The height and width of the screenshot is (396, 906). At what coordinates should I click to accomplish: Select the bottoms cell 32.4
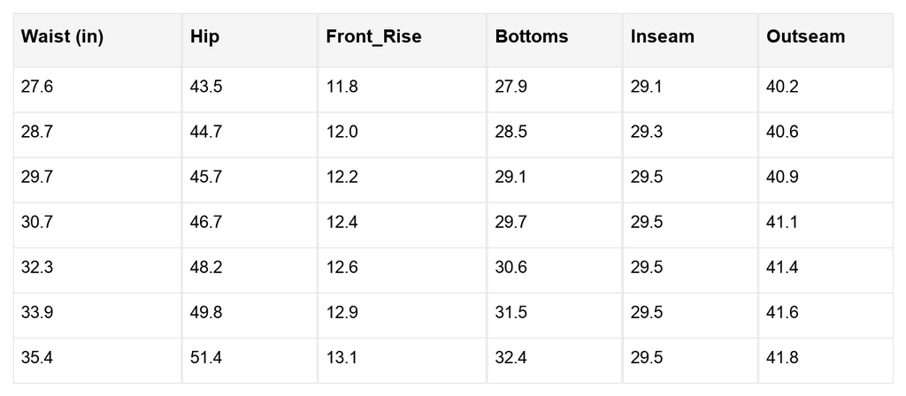(511, 358)
